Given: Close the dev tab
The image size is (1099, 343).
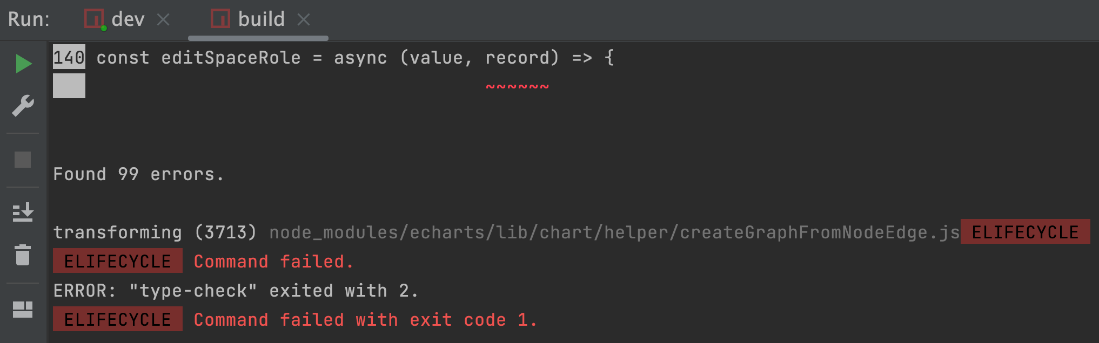Looking at the screenshot, I should point(163,20).
